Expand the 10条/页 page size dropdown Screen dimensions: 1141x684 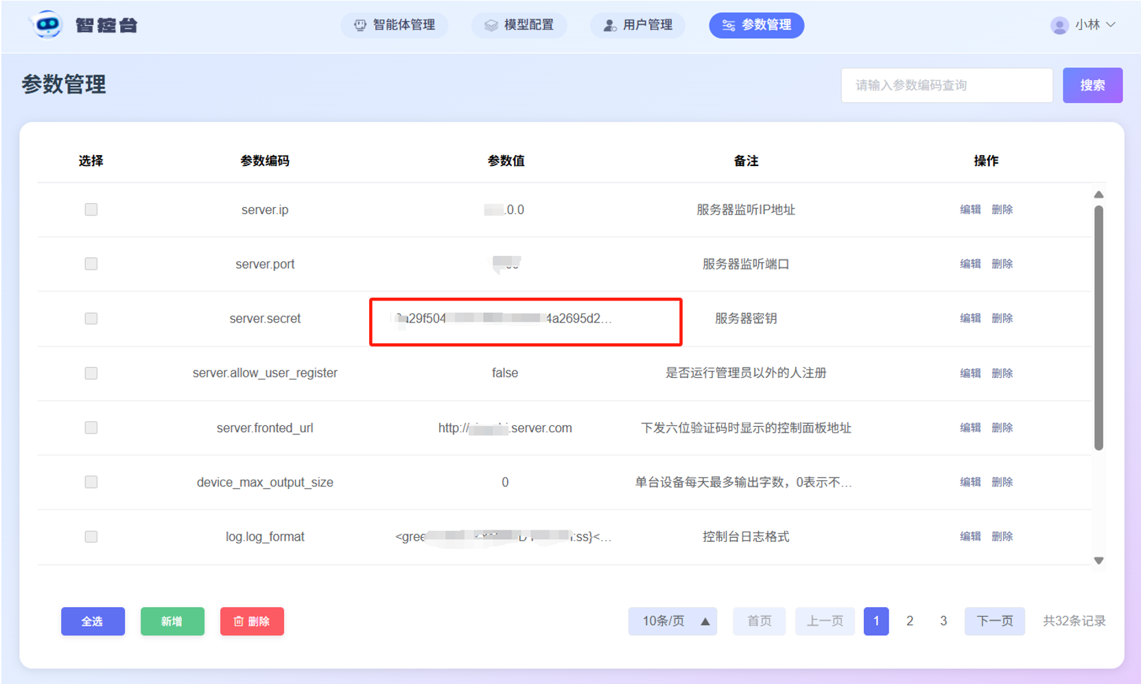tap(672, 622)
